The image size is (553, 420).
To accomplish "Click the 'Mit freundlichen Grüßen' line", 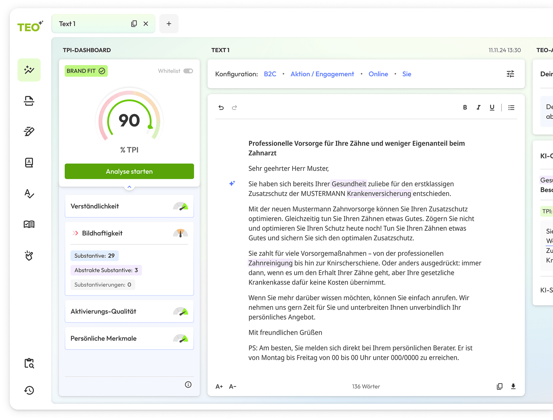I will (285, 332).
